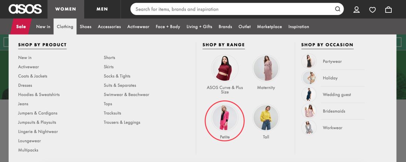
Task: Open the My Account profile icon
Action: coord(356,9)
